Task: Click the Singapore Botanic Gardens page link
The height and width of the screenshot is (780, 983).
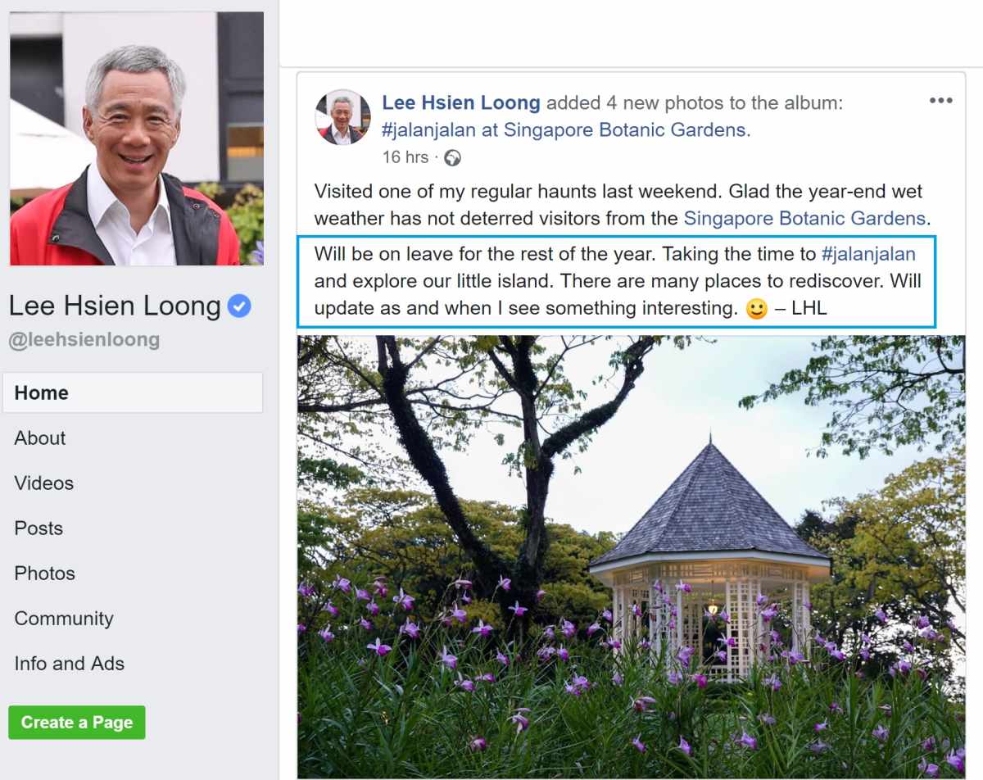Action: tap(804, 219)
